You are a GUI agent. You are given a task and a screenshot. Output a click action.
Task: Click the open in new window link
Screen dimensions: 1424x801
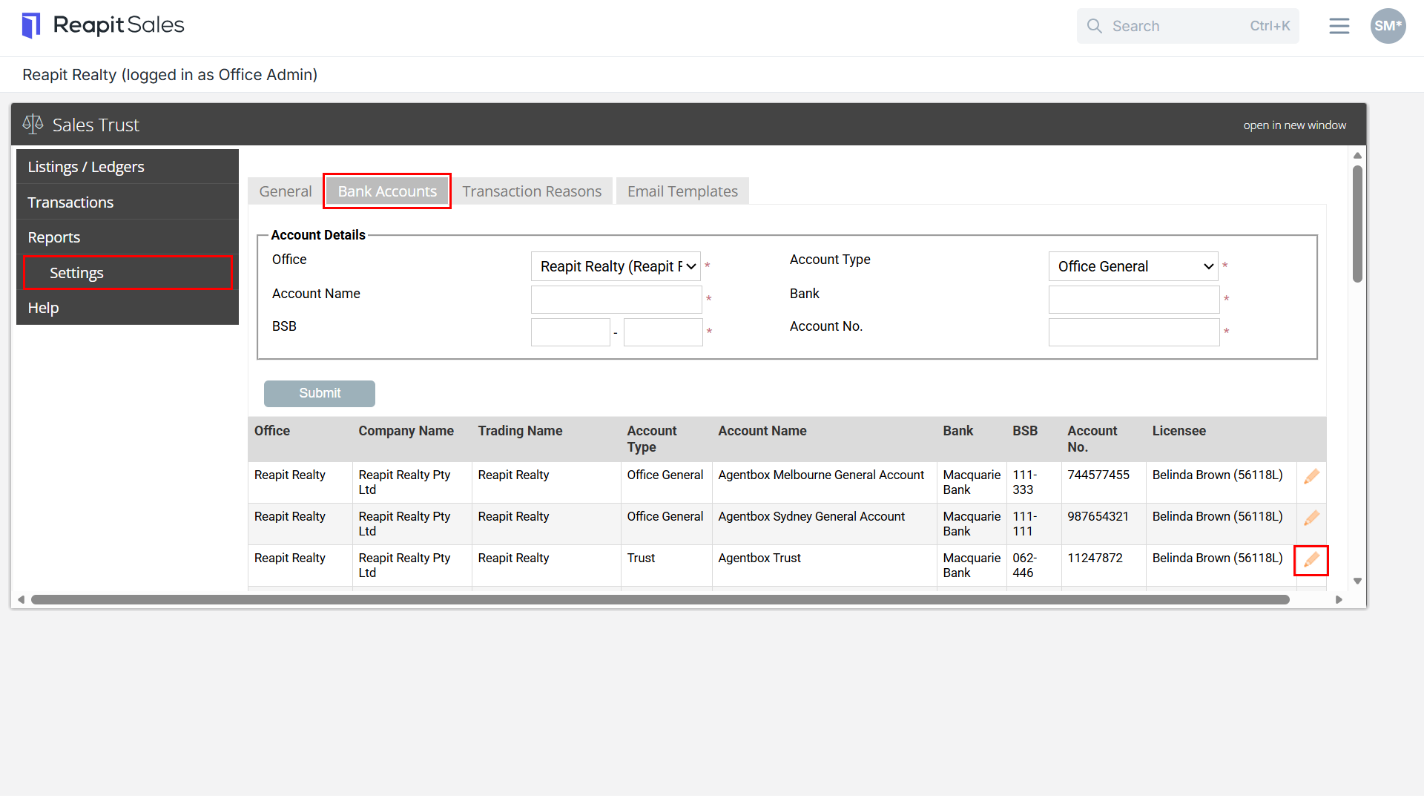pos(1294,125)
